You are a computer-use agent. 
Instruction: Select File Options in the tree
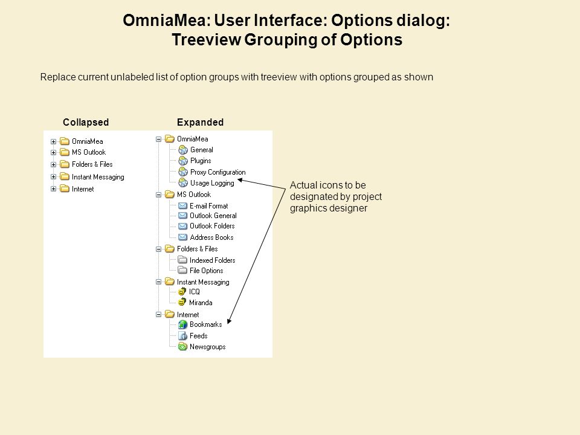207,271
